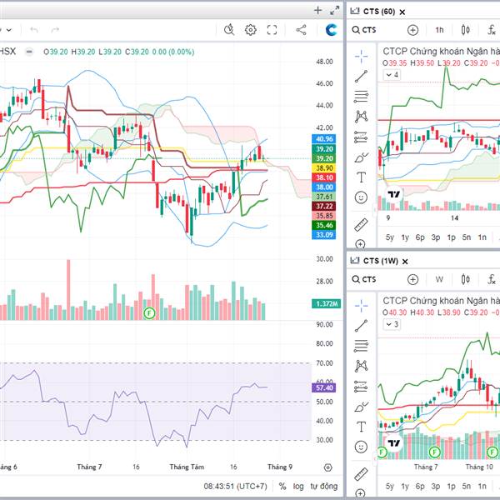Change candle chart type in CTS (60) panel

pos(465,30)
